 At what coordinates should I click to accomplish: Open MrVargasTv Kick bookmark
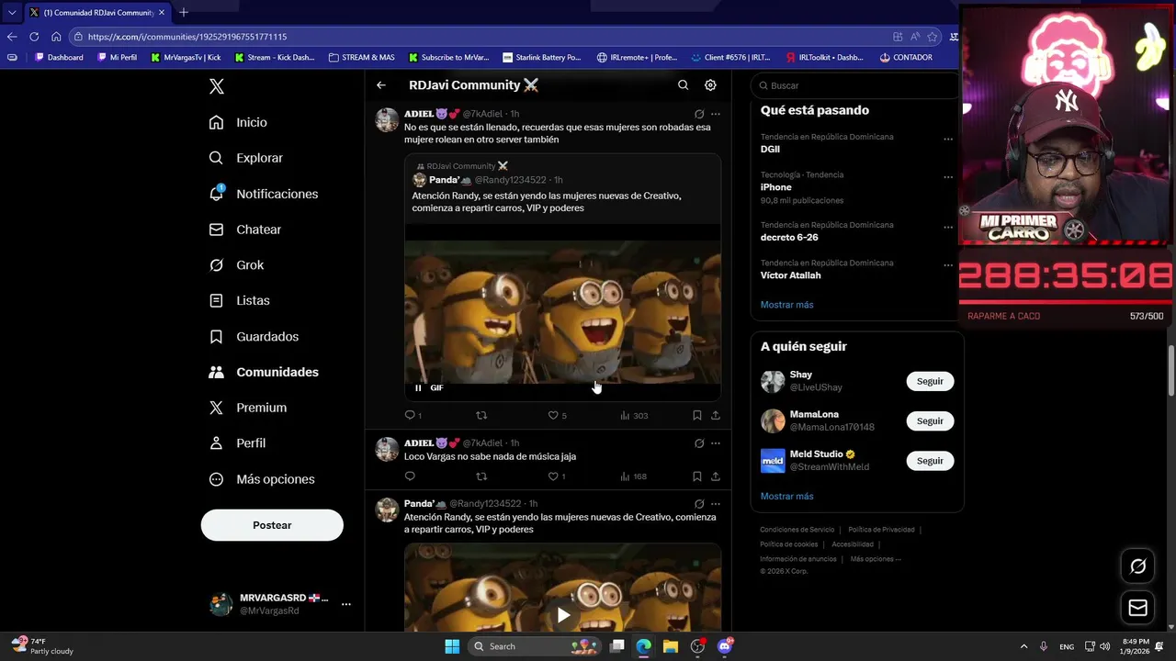[x=187, y=57]
